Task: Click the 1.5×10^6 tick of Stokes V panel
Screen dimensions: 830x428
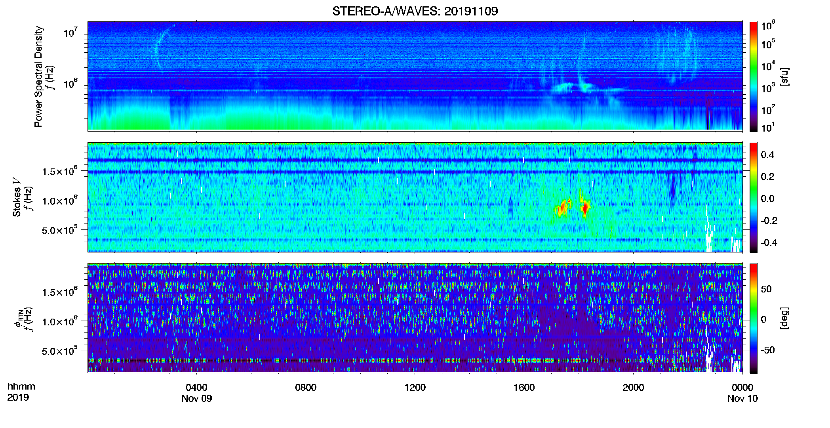Action: 60,171
